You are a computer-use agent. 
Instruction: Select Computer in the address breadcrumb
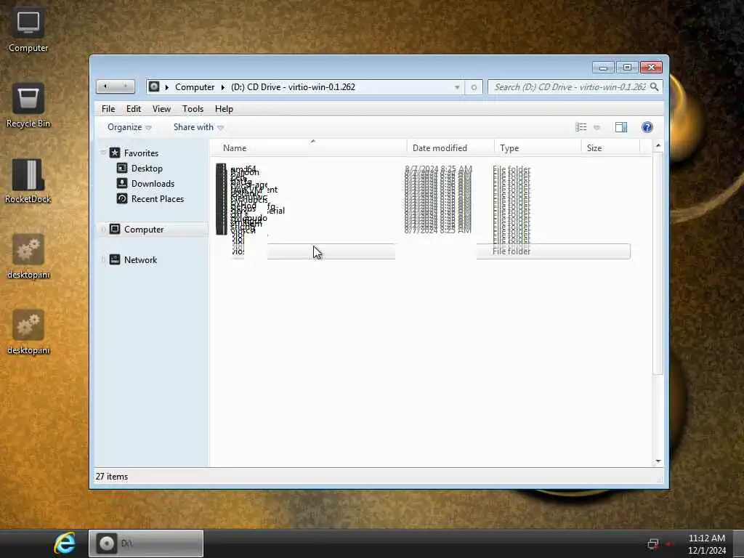(x=195, y=87)
